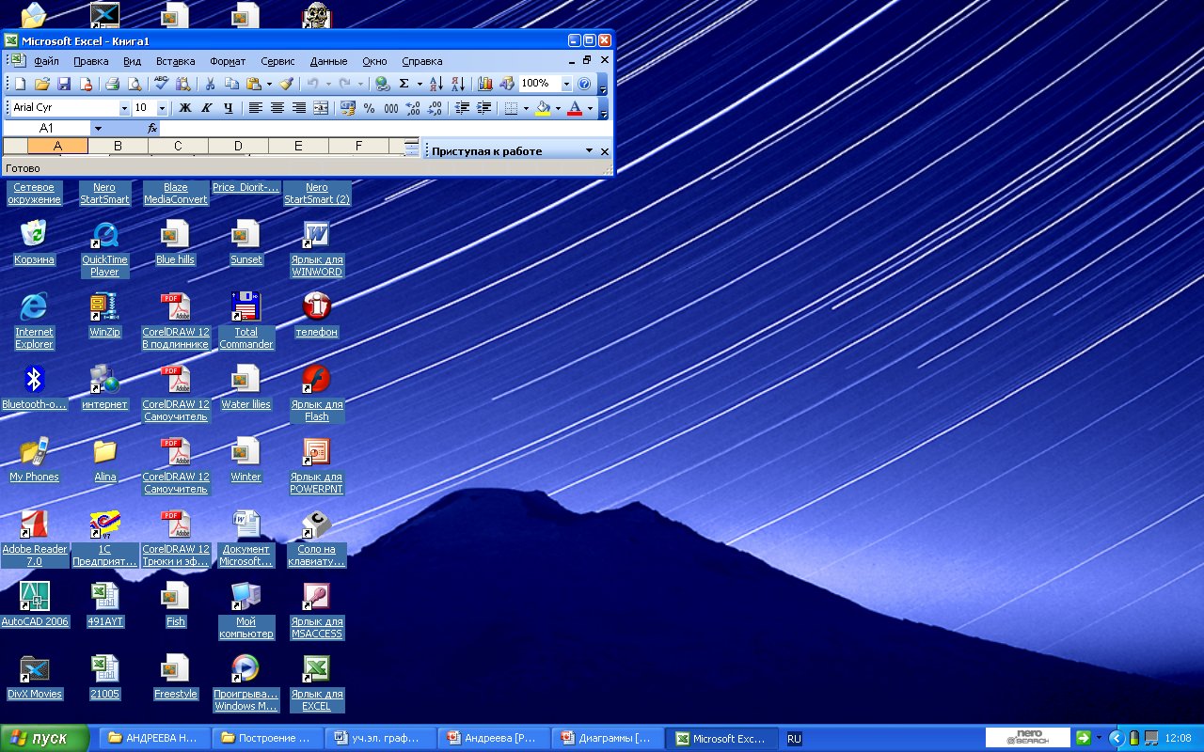This screenshot has width=1204, height=752.
Task: Toggle underline formatting (Ч button)
Action: [229, 108]
